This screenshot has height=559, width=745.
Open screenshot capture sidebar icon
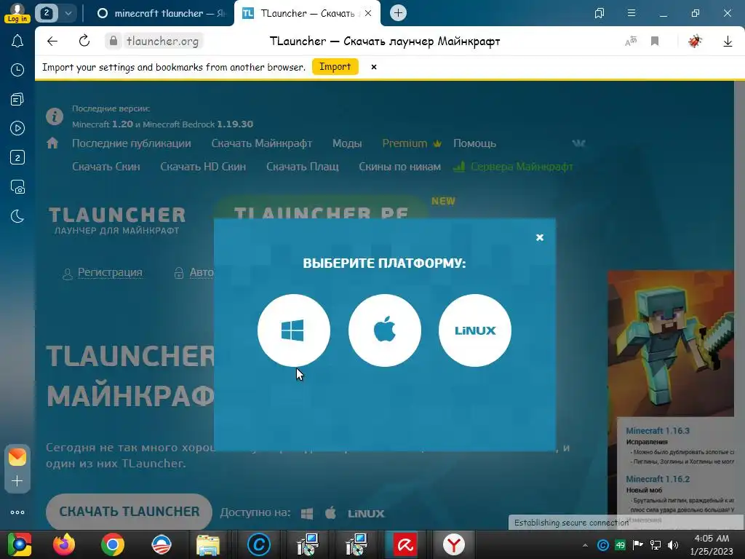[17, 187]
